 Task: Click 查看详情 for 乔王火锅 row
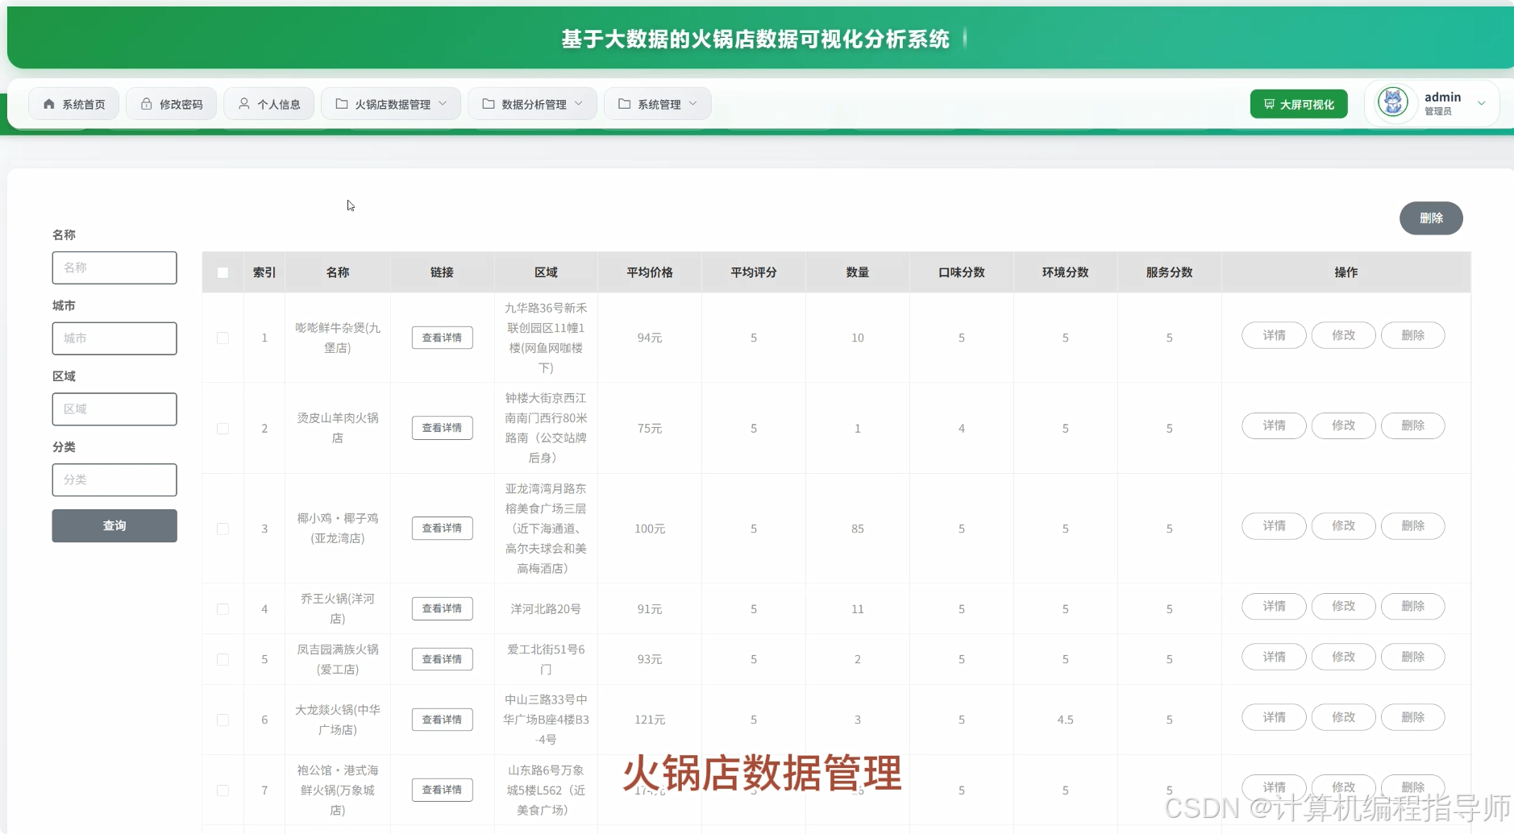[x=442, y=608]
